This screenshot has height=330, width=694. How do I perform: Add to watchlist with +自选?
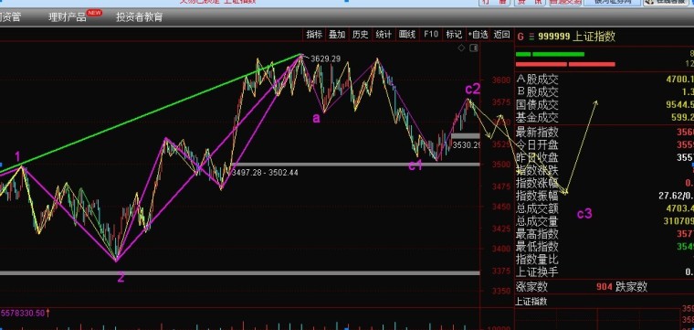tap(478, 35)
